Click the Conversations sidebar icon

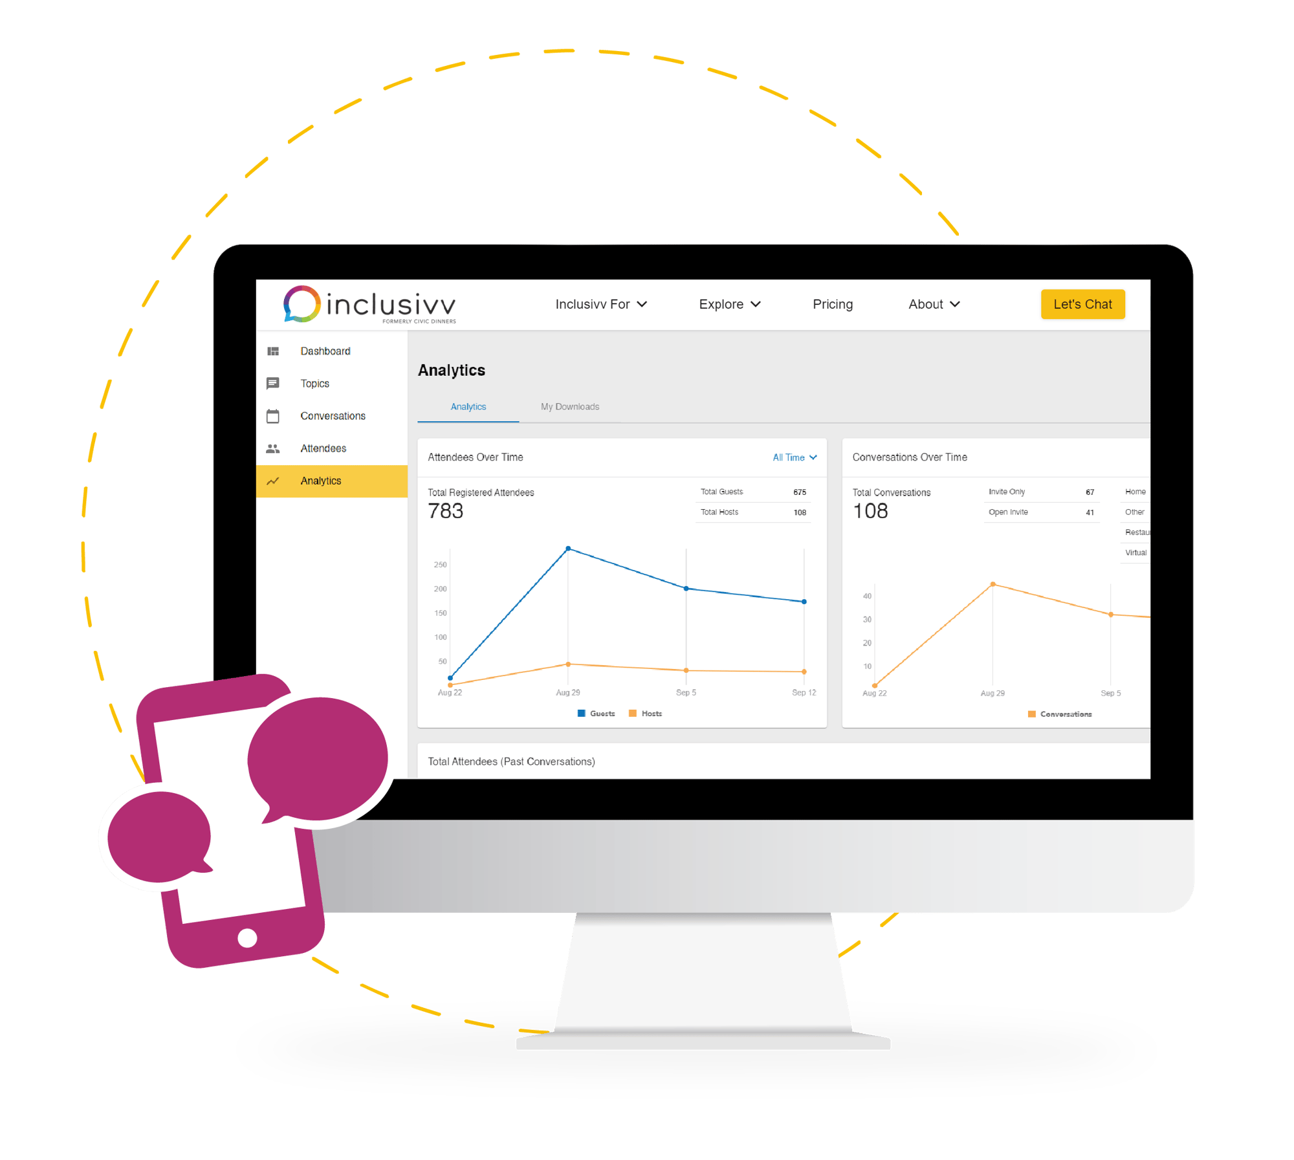(x=272, y=415)
